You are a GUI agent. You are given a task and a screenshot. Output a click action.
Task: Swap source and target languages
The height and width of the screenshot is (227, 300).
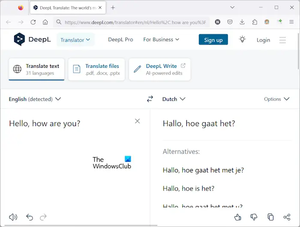[150, 99]
